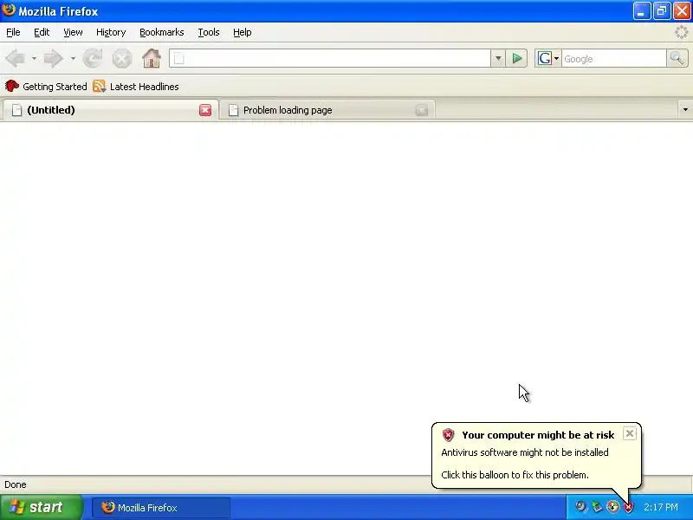The width and height of the screenshot is (693, 520).
Task: Click the Getting Started bookmark icon
Action: [12, 86]
